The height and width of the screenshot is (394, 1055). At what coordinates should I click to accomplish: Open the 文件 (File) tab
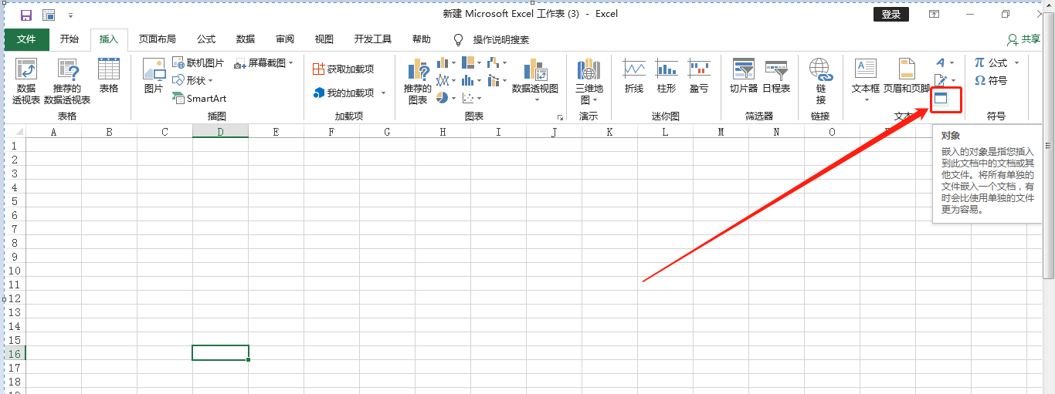click(x=27, y=39)
